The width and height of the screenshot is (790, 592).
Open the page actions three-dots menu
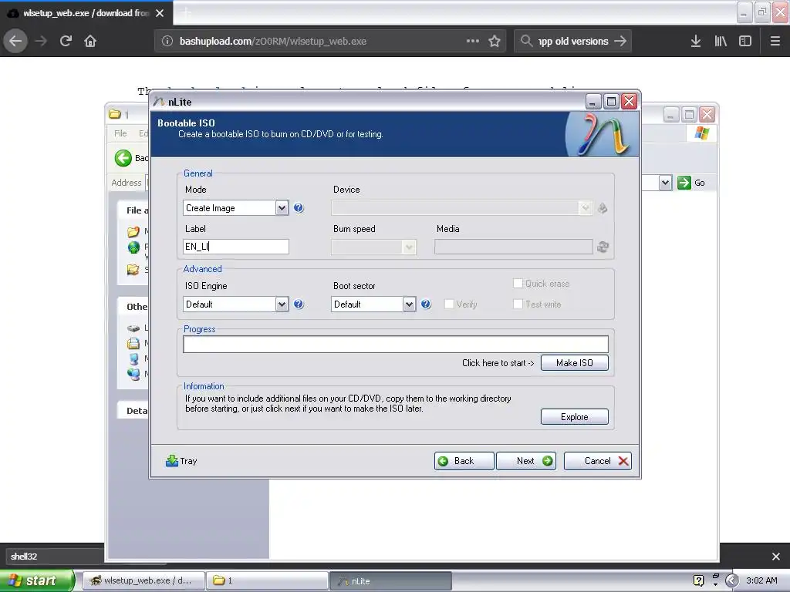(x=473, y=41)
